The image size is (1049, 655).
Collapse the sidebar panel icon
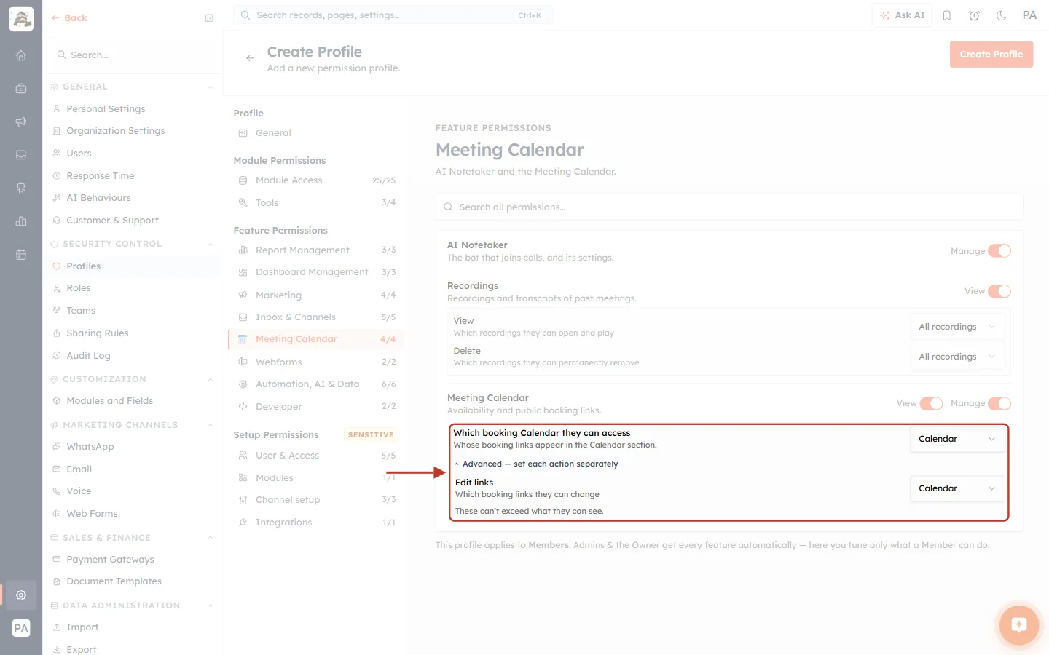click(x=209, y=18)
